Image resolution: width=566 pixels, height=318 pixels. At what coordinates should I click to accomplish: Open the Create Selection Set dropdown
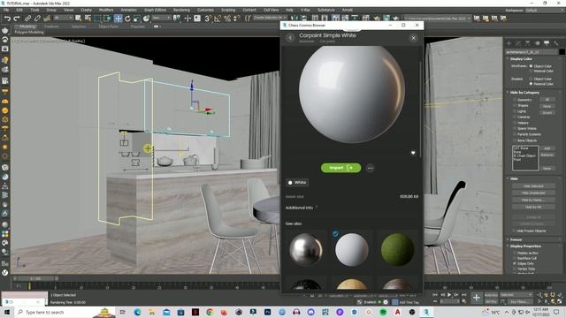[x=269, y=18]
